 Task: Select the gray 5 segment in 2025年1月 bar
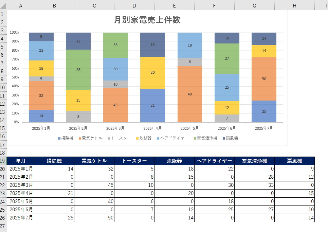coord(41,79)
